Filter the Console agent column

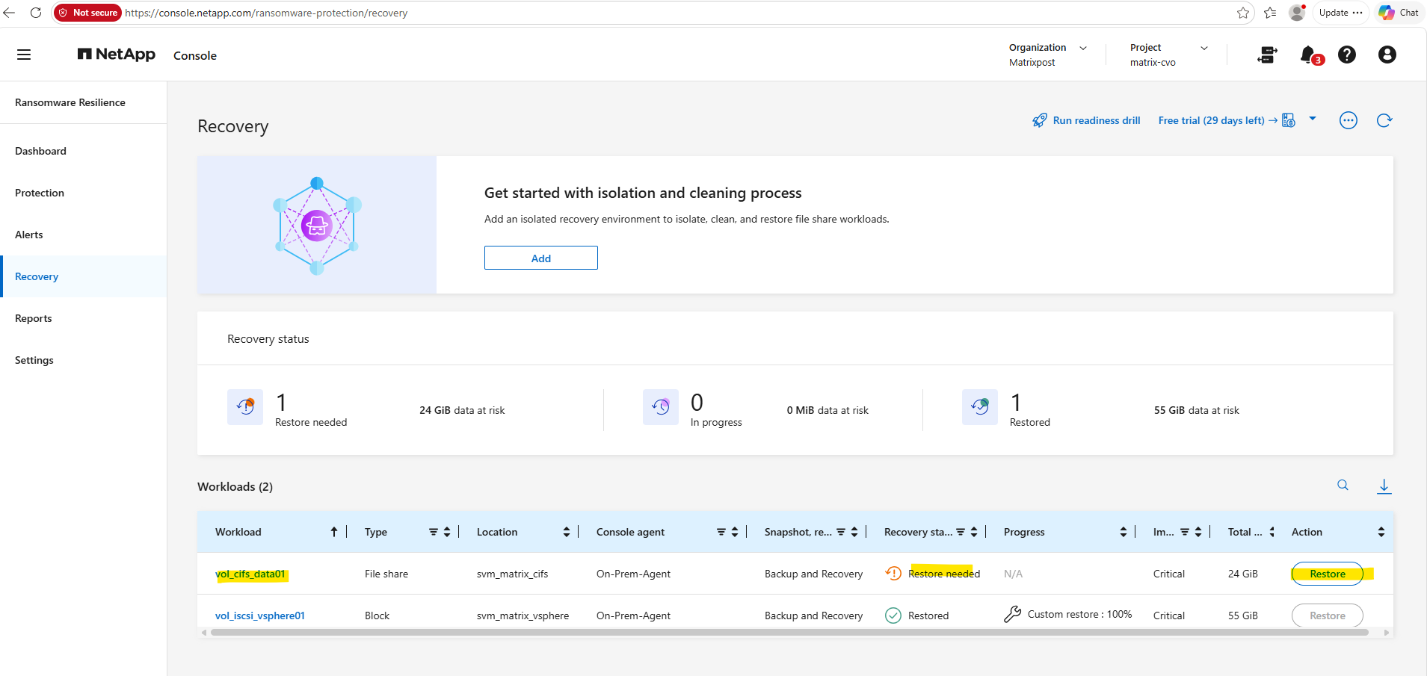point(721,532)
